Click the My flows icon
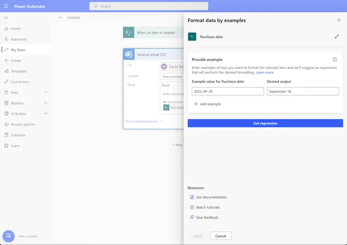347x245 pixels. pyautogui.click(x=7, y=50)
